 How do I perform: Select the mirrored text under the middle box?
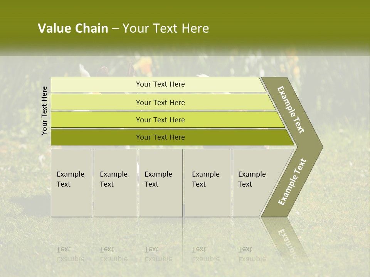(x=158, y=254)
